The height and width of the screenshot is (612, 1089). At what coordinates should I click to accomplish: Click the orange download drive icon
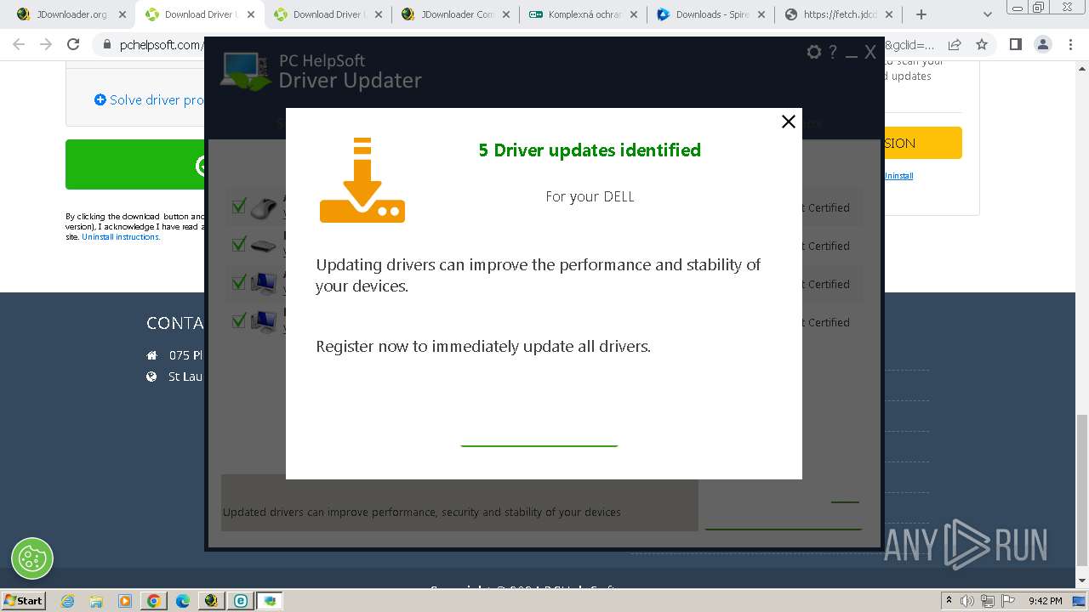(x=362, y=179)
